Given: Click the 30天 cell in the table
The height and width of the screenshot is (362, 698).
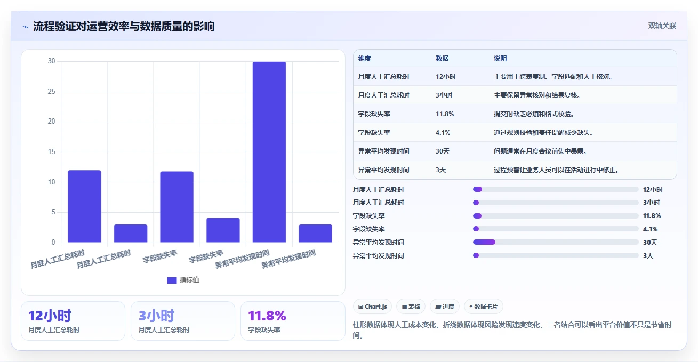Looking at the screenshot, I should click(x=443, y=151).
